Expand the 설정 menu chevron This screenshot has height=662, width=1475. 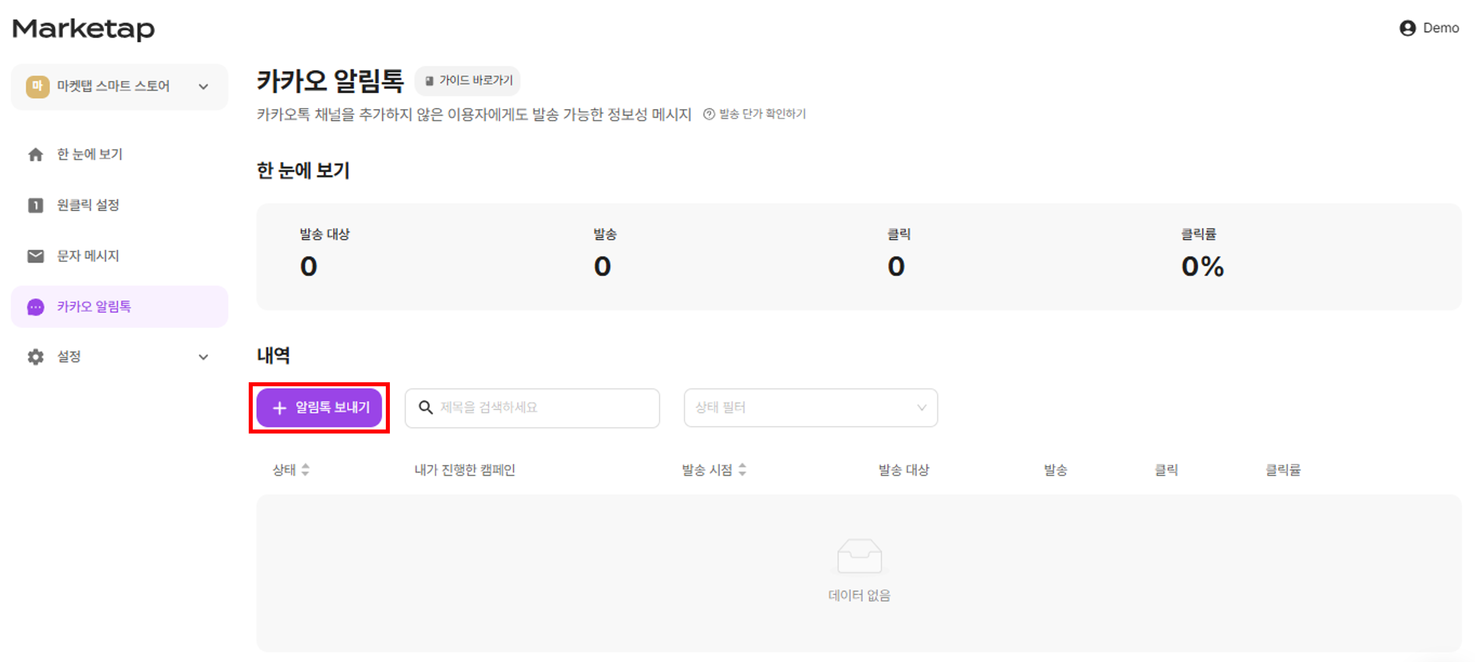point(203,357)
